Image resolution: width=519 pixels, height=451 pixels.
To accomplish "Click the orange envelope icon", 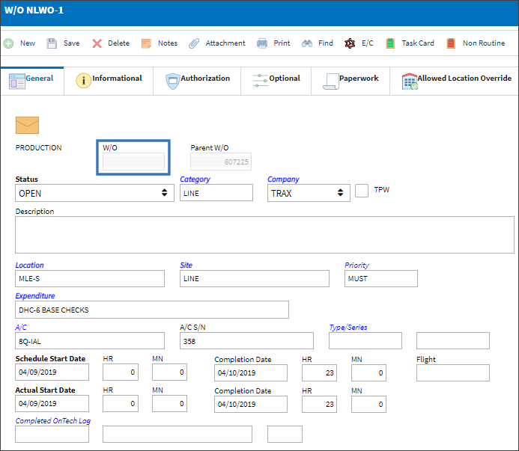I will coord(27,126).
